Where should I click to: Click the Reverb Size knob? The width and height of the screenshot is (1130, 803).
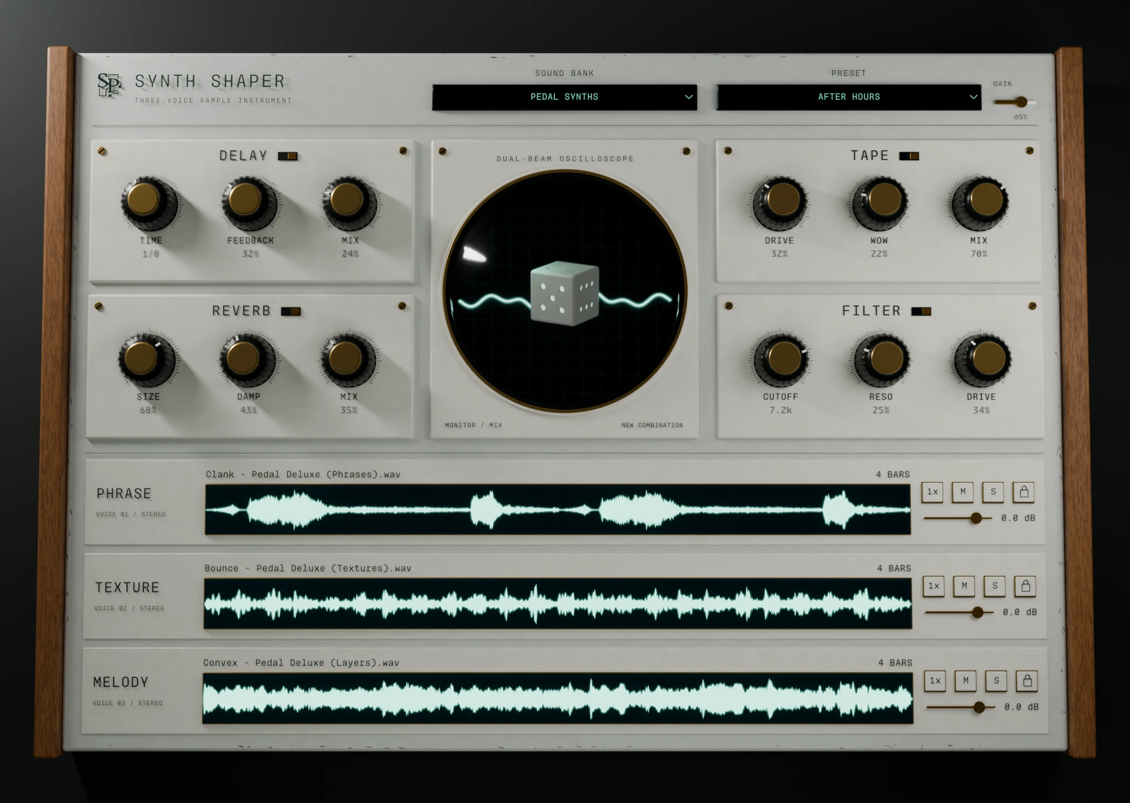point(147,360)
